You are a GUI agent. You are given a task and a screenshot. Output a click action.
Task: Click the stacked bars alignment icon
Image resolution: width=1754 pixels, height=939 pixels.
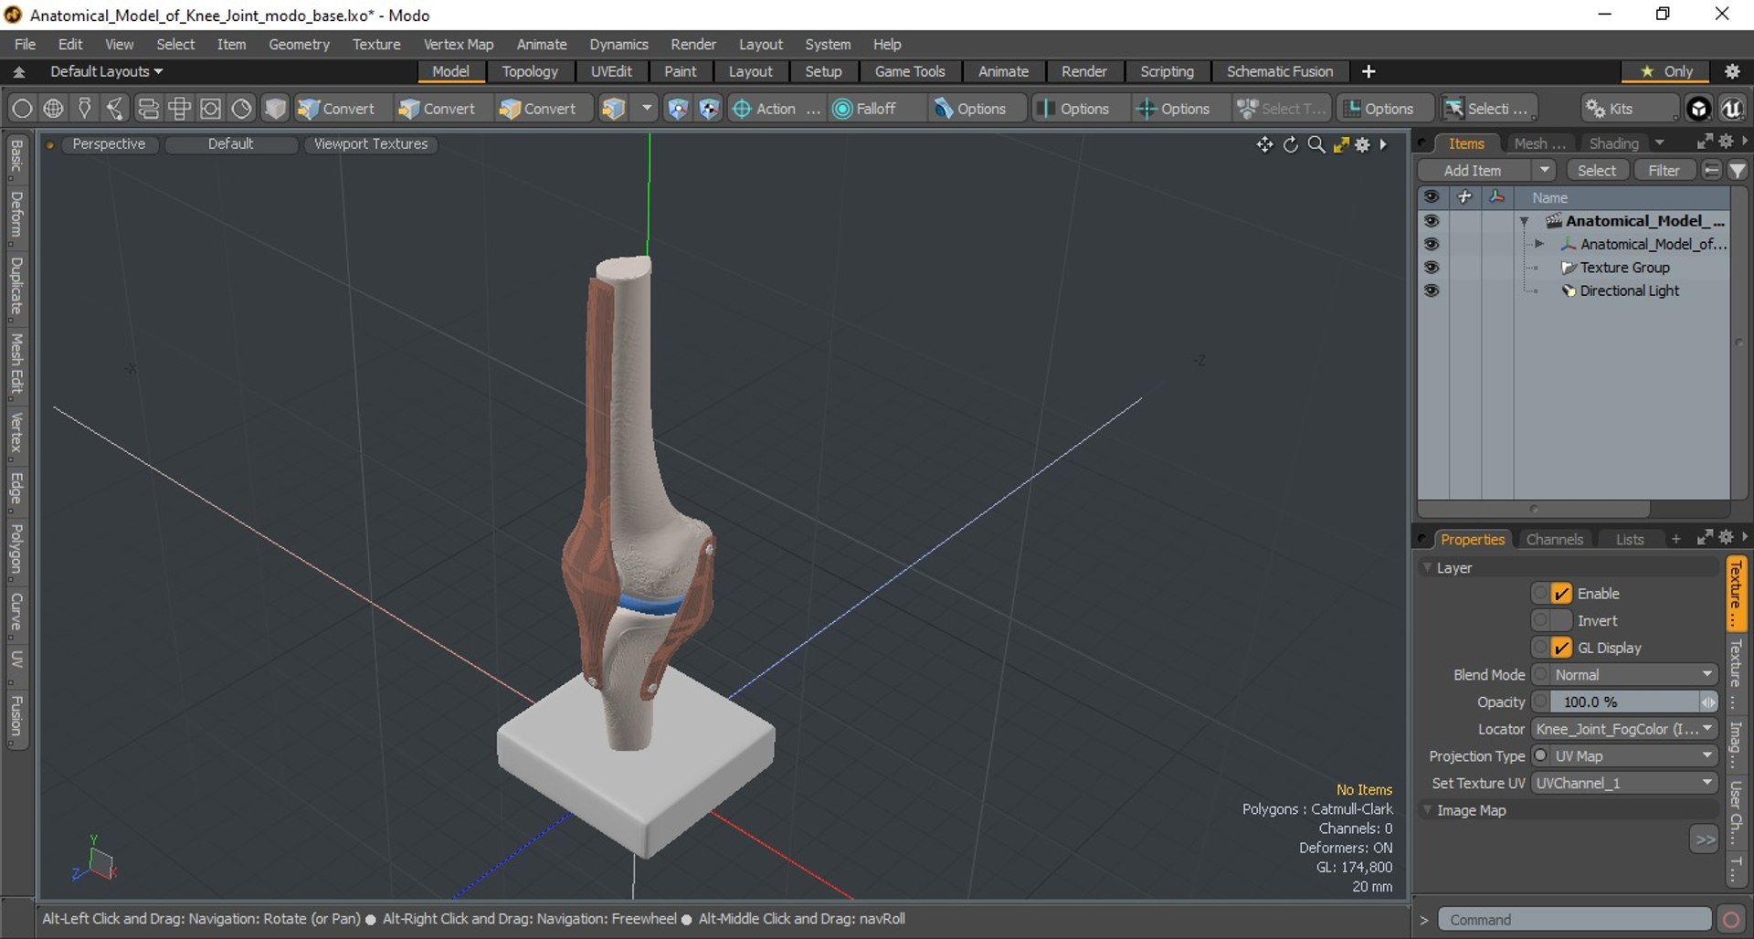147,109
